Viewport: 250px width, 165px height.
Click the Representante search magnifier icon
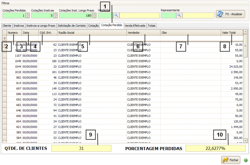pos(179,15)
